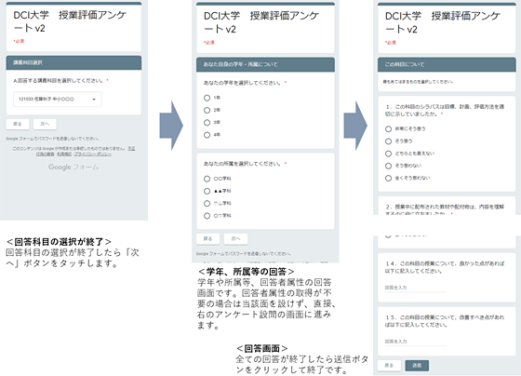The image size is (521, 376).
Task: Click 戻る below the course dropdown
Action: pos(18,124)
